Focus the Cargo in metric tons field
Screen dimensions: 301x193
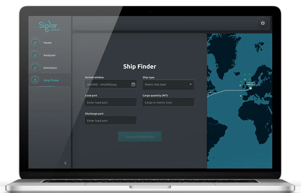tap(168, 102)
